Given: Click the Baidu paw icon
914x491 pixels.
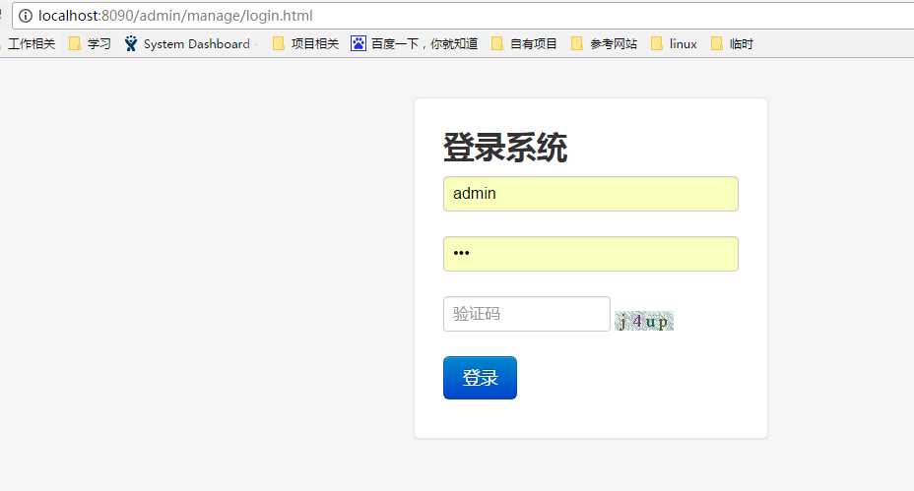Looking at the screenshot, I should coord(358,43).
